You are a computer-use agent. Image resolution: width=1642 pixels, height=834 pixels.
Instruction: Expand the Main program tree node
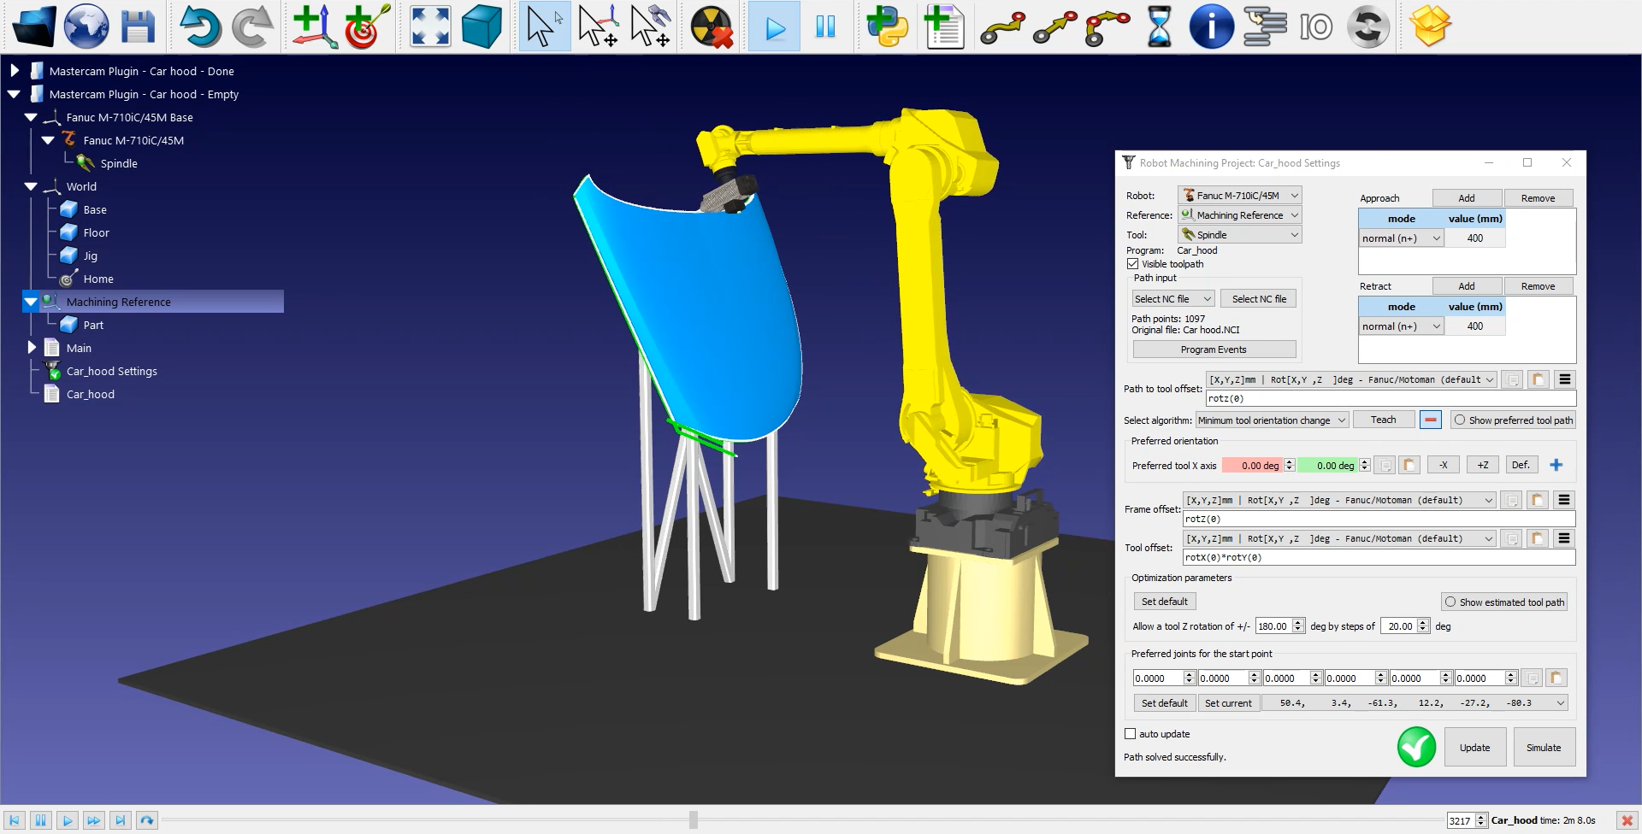tap(32, 348)
